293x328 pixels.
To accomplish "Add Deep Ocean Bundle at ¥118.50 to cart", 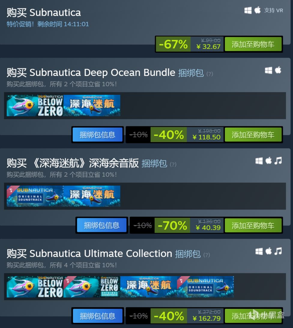I will [253, 135].
